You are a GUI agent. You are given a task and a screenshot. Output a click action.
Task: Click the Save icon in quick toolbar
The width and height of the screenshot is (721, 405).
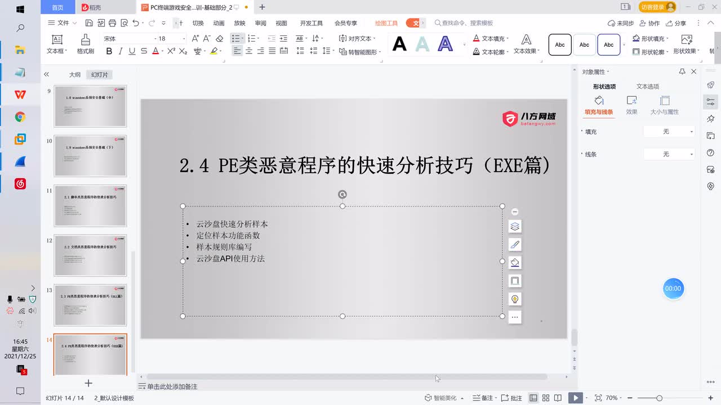pos(89,23)
